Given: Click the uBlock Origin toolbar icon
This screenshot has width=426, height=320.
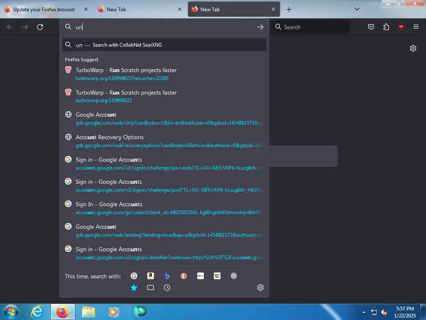Looking at the screenshot, I should 401,27.
